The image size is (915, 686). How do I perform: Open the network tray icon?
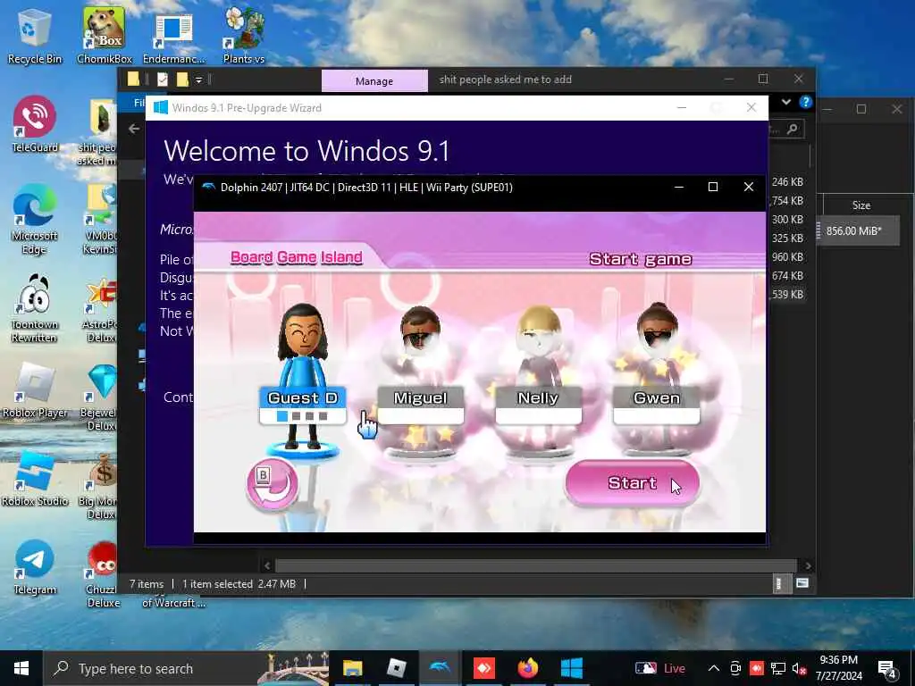[x=778, y=668]
